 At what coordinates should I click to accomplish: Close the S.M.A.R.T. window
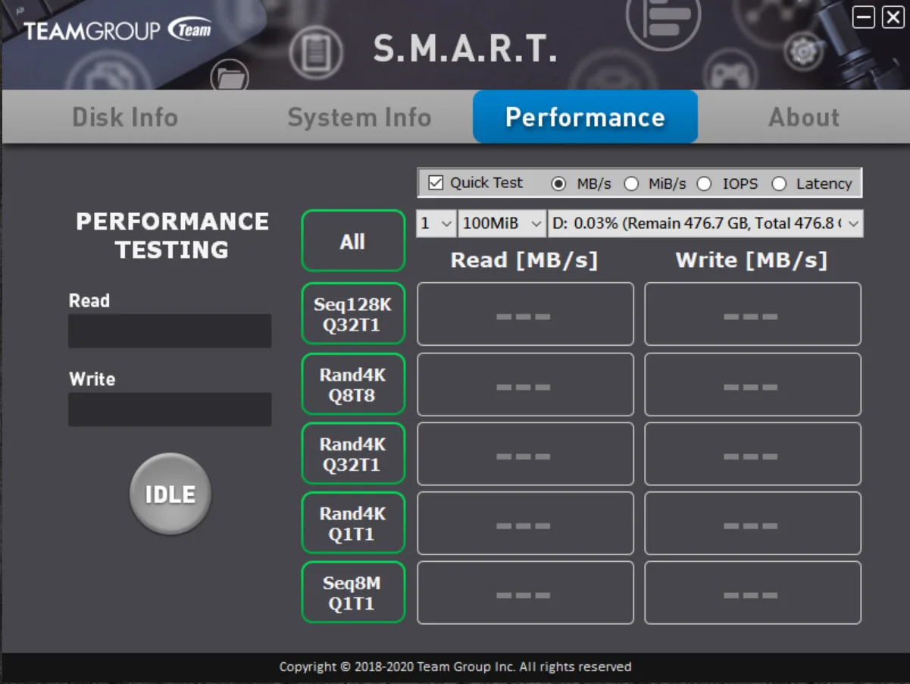coord(893,17)
